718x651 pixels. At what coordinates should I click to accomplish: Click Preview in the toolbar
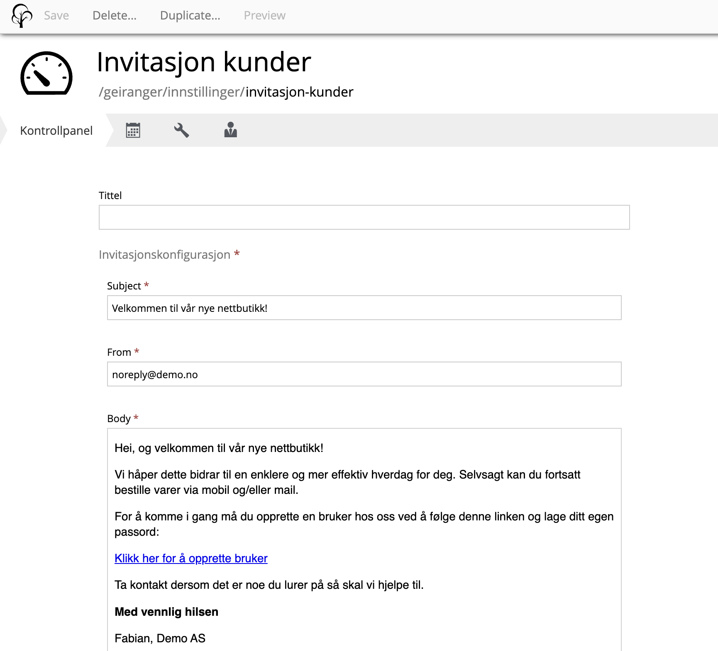click(x=264, y=16)
